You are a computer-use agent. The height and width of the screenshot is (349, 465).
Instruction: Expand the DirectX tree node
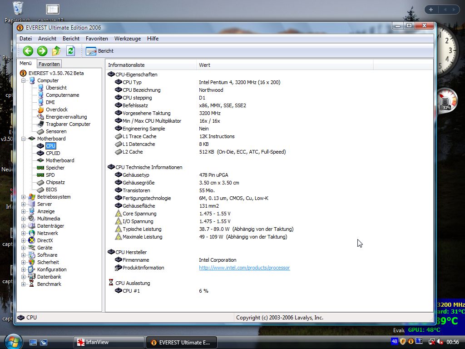[x=24, y=240]
